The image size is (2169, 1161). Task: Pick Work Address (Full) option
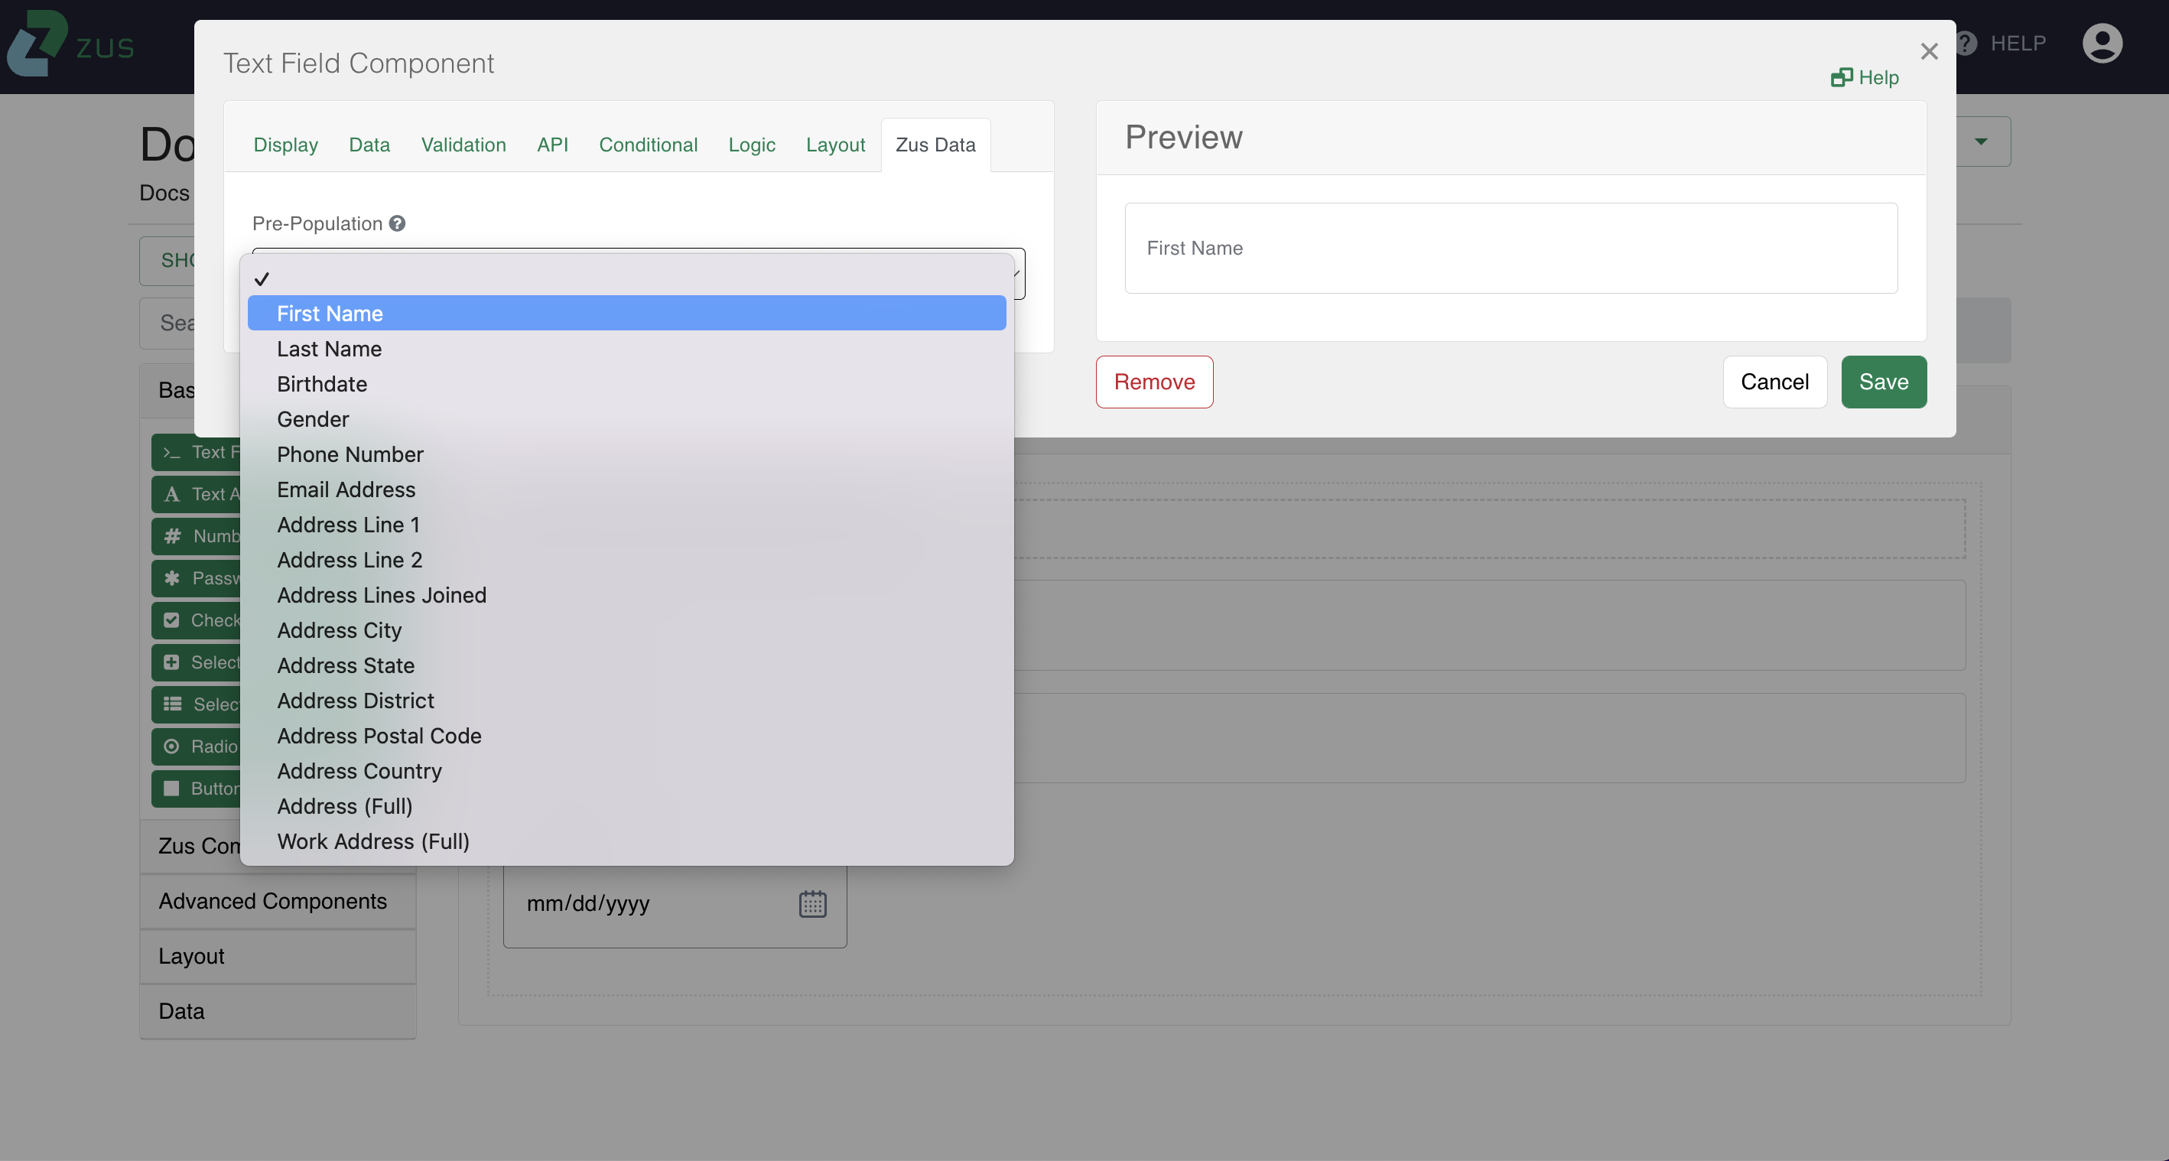point(373,841)
